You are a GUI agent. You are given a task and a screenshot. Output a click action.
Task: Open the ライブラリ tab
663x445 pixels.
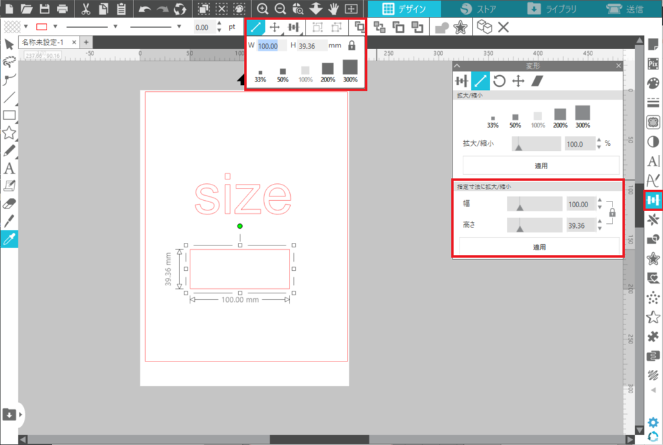click(x=551, y=9)
